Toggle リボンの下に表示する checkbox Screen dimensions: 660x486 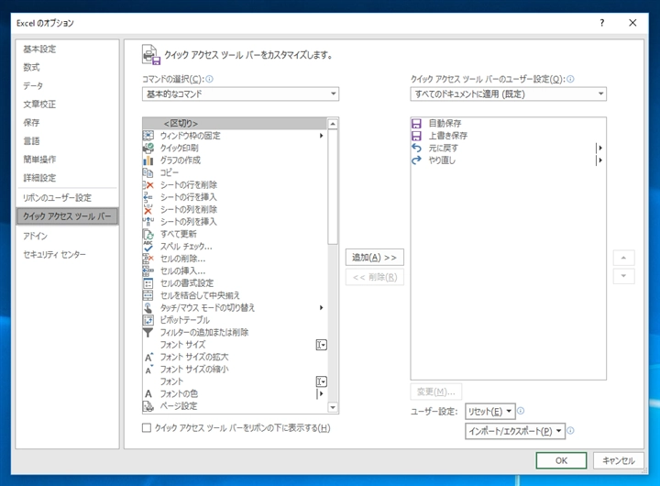click(x=147, y=428)
